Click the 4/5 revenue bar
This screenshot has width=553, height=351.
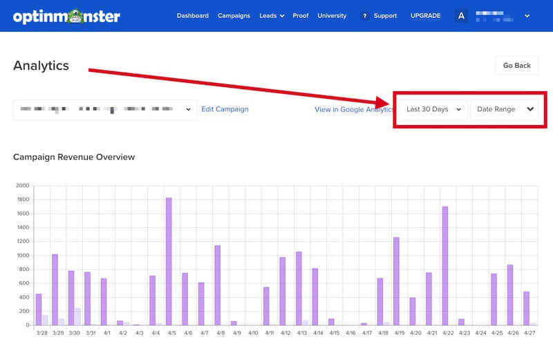click(169, 261)
